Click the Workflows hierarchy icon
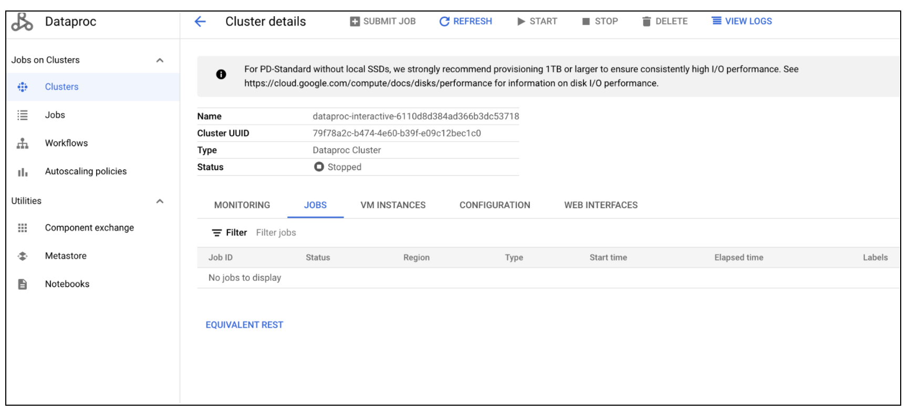The width and height of the screenshot is (907, 412). tap(23, 143)
